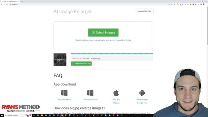Viewport: 208px width, 117px height.
Task: Open a new tab with plus button
Action: coord(22,1)
